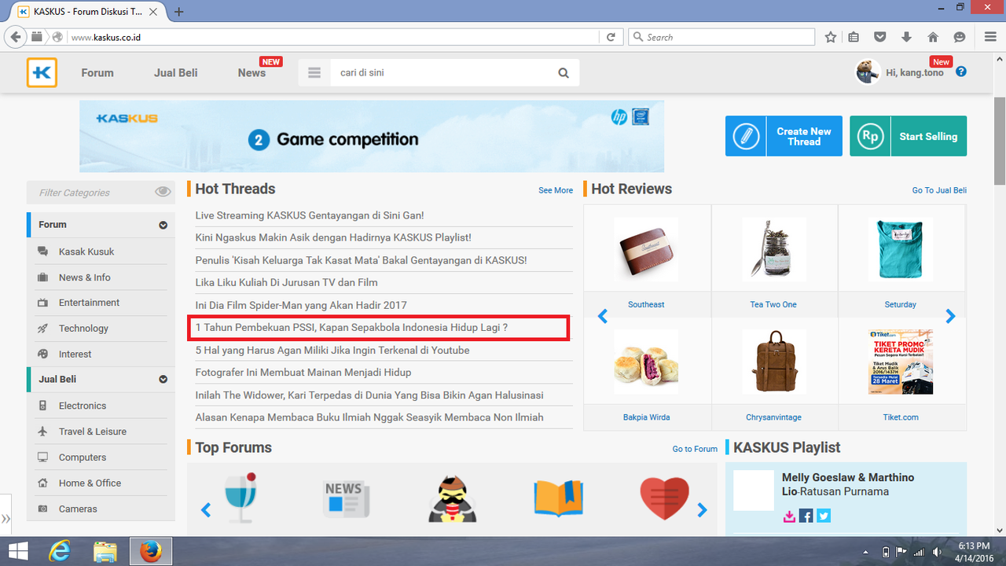Open the Firefox hamburger menu

pyautogui.click(x=990, y=37)
